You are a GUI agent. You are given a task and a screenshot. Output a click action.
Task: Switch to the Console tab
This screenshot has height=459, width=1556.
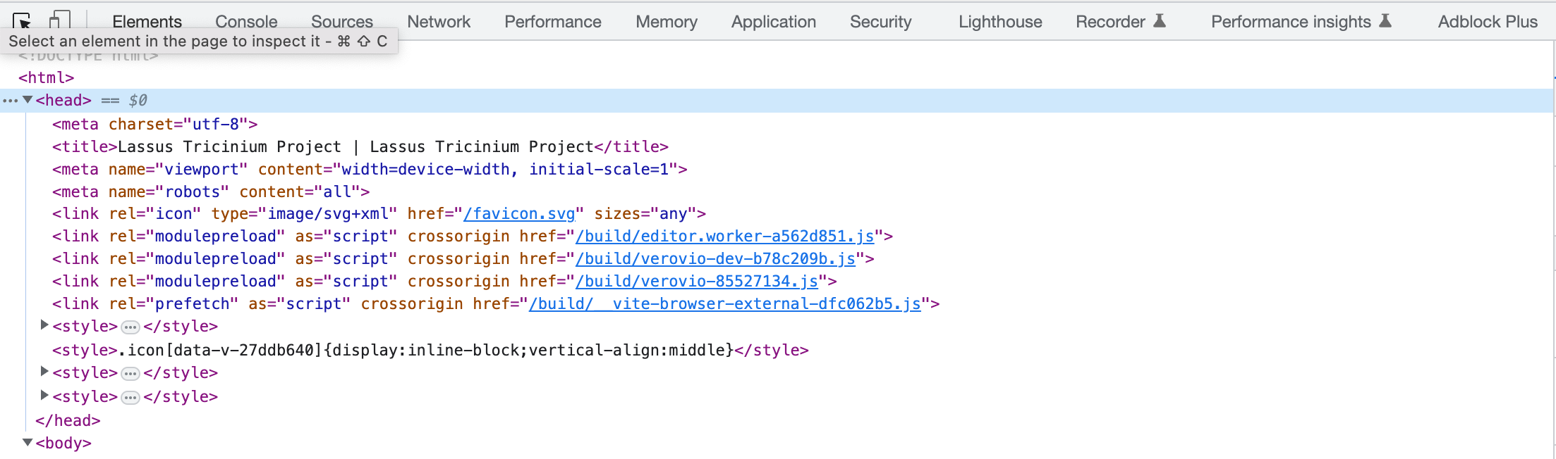point(246,22)
